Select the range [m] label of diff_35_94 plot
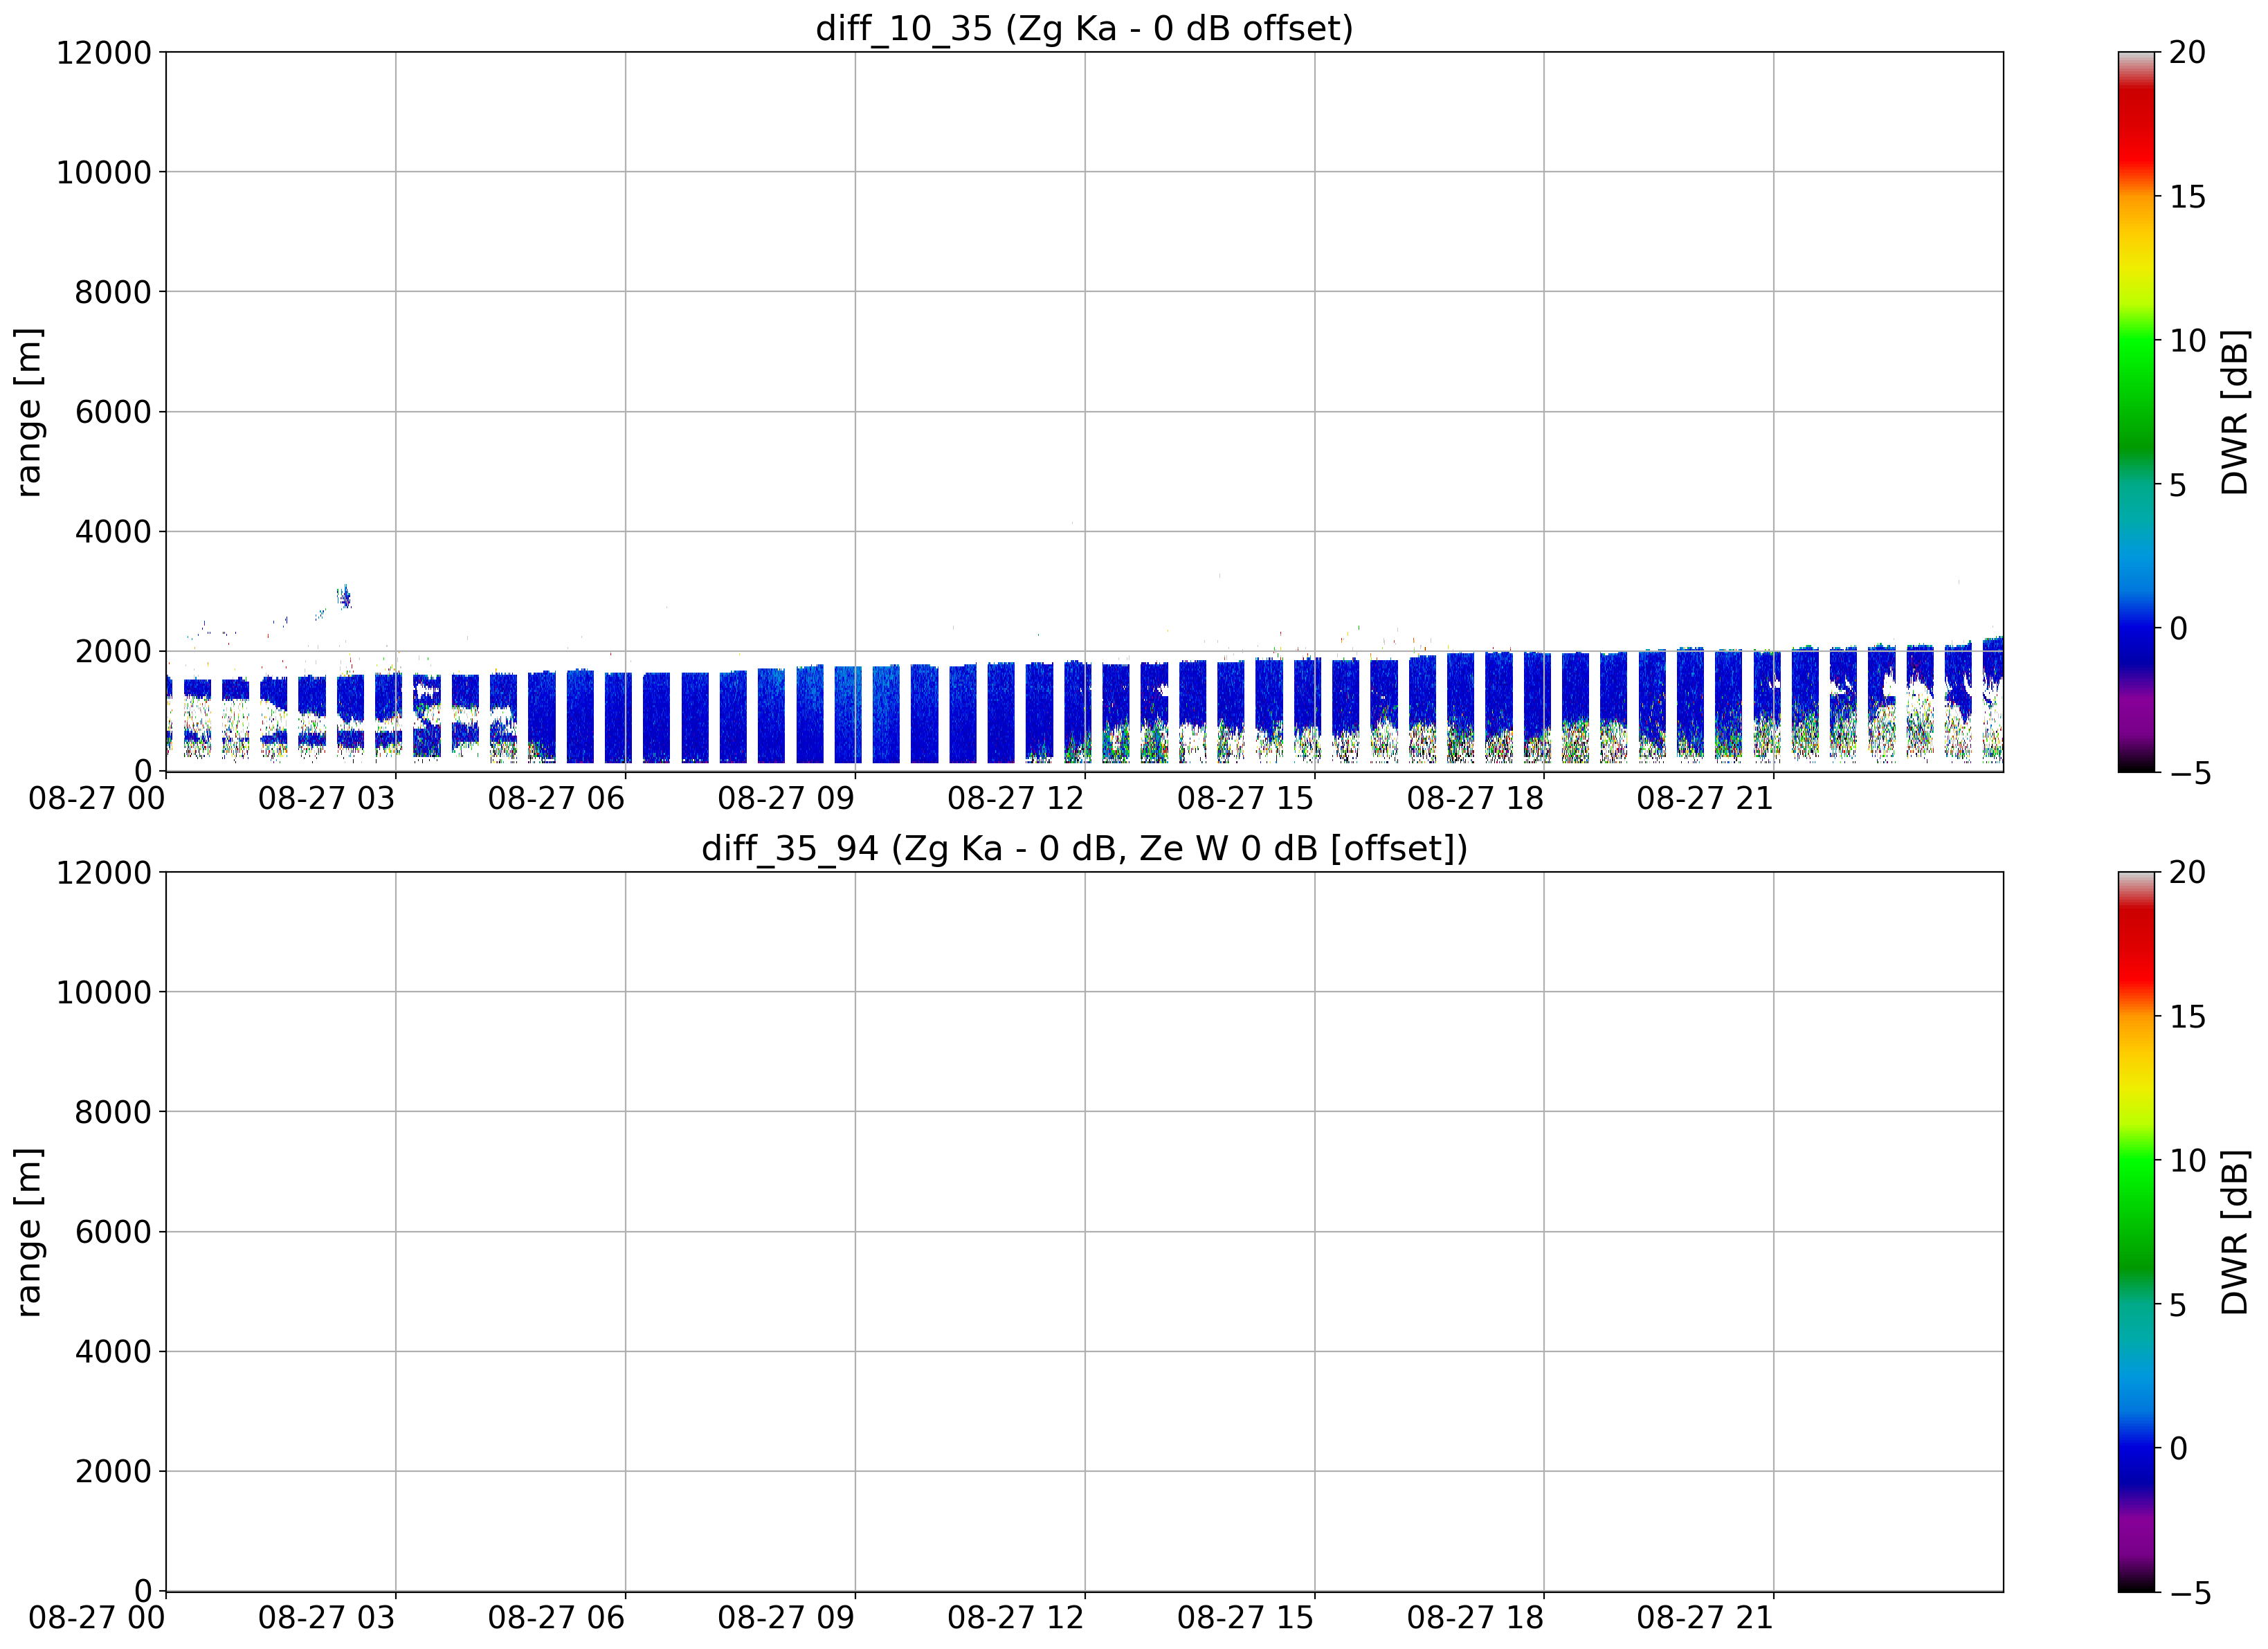 pos(28,1231)
